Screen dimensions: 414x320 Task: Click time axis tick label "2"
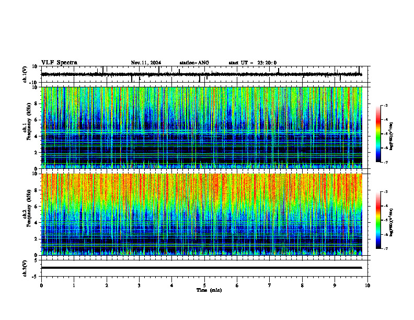(107, 285)
